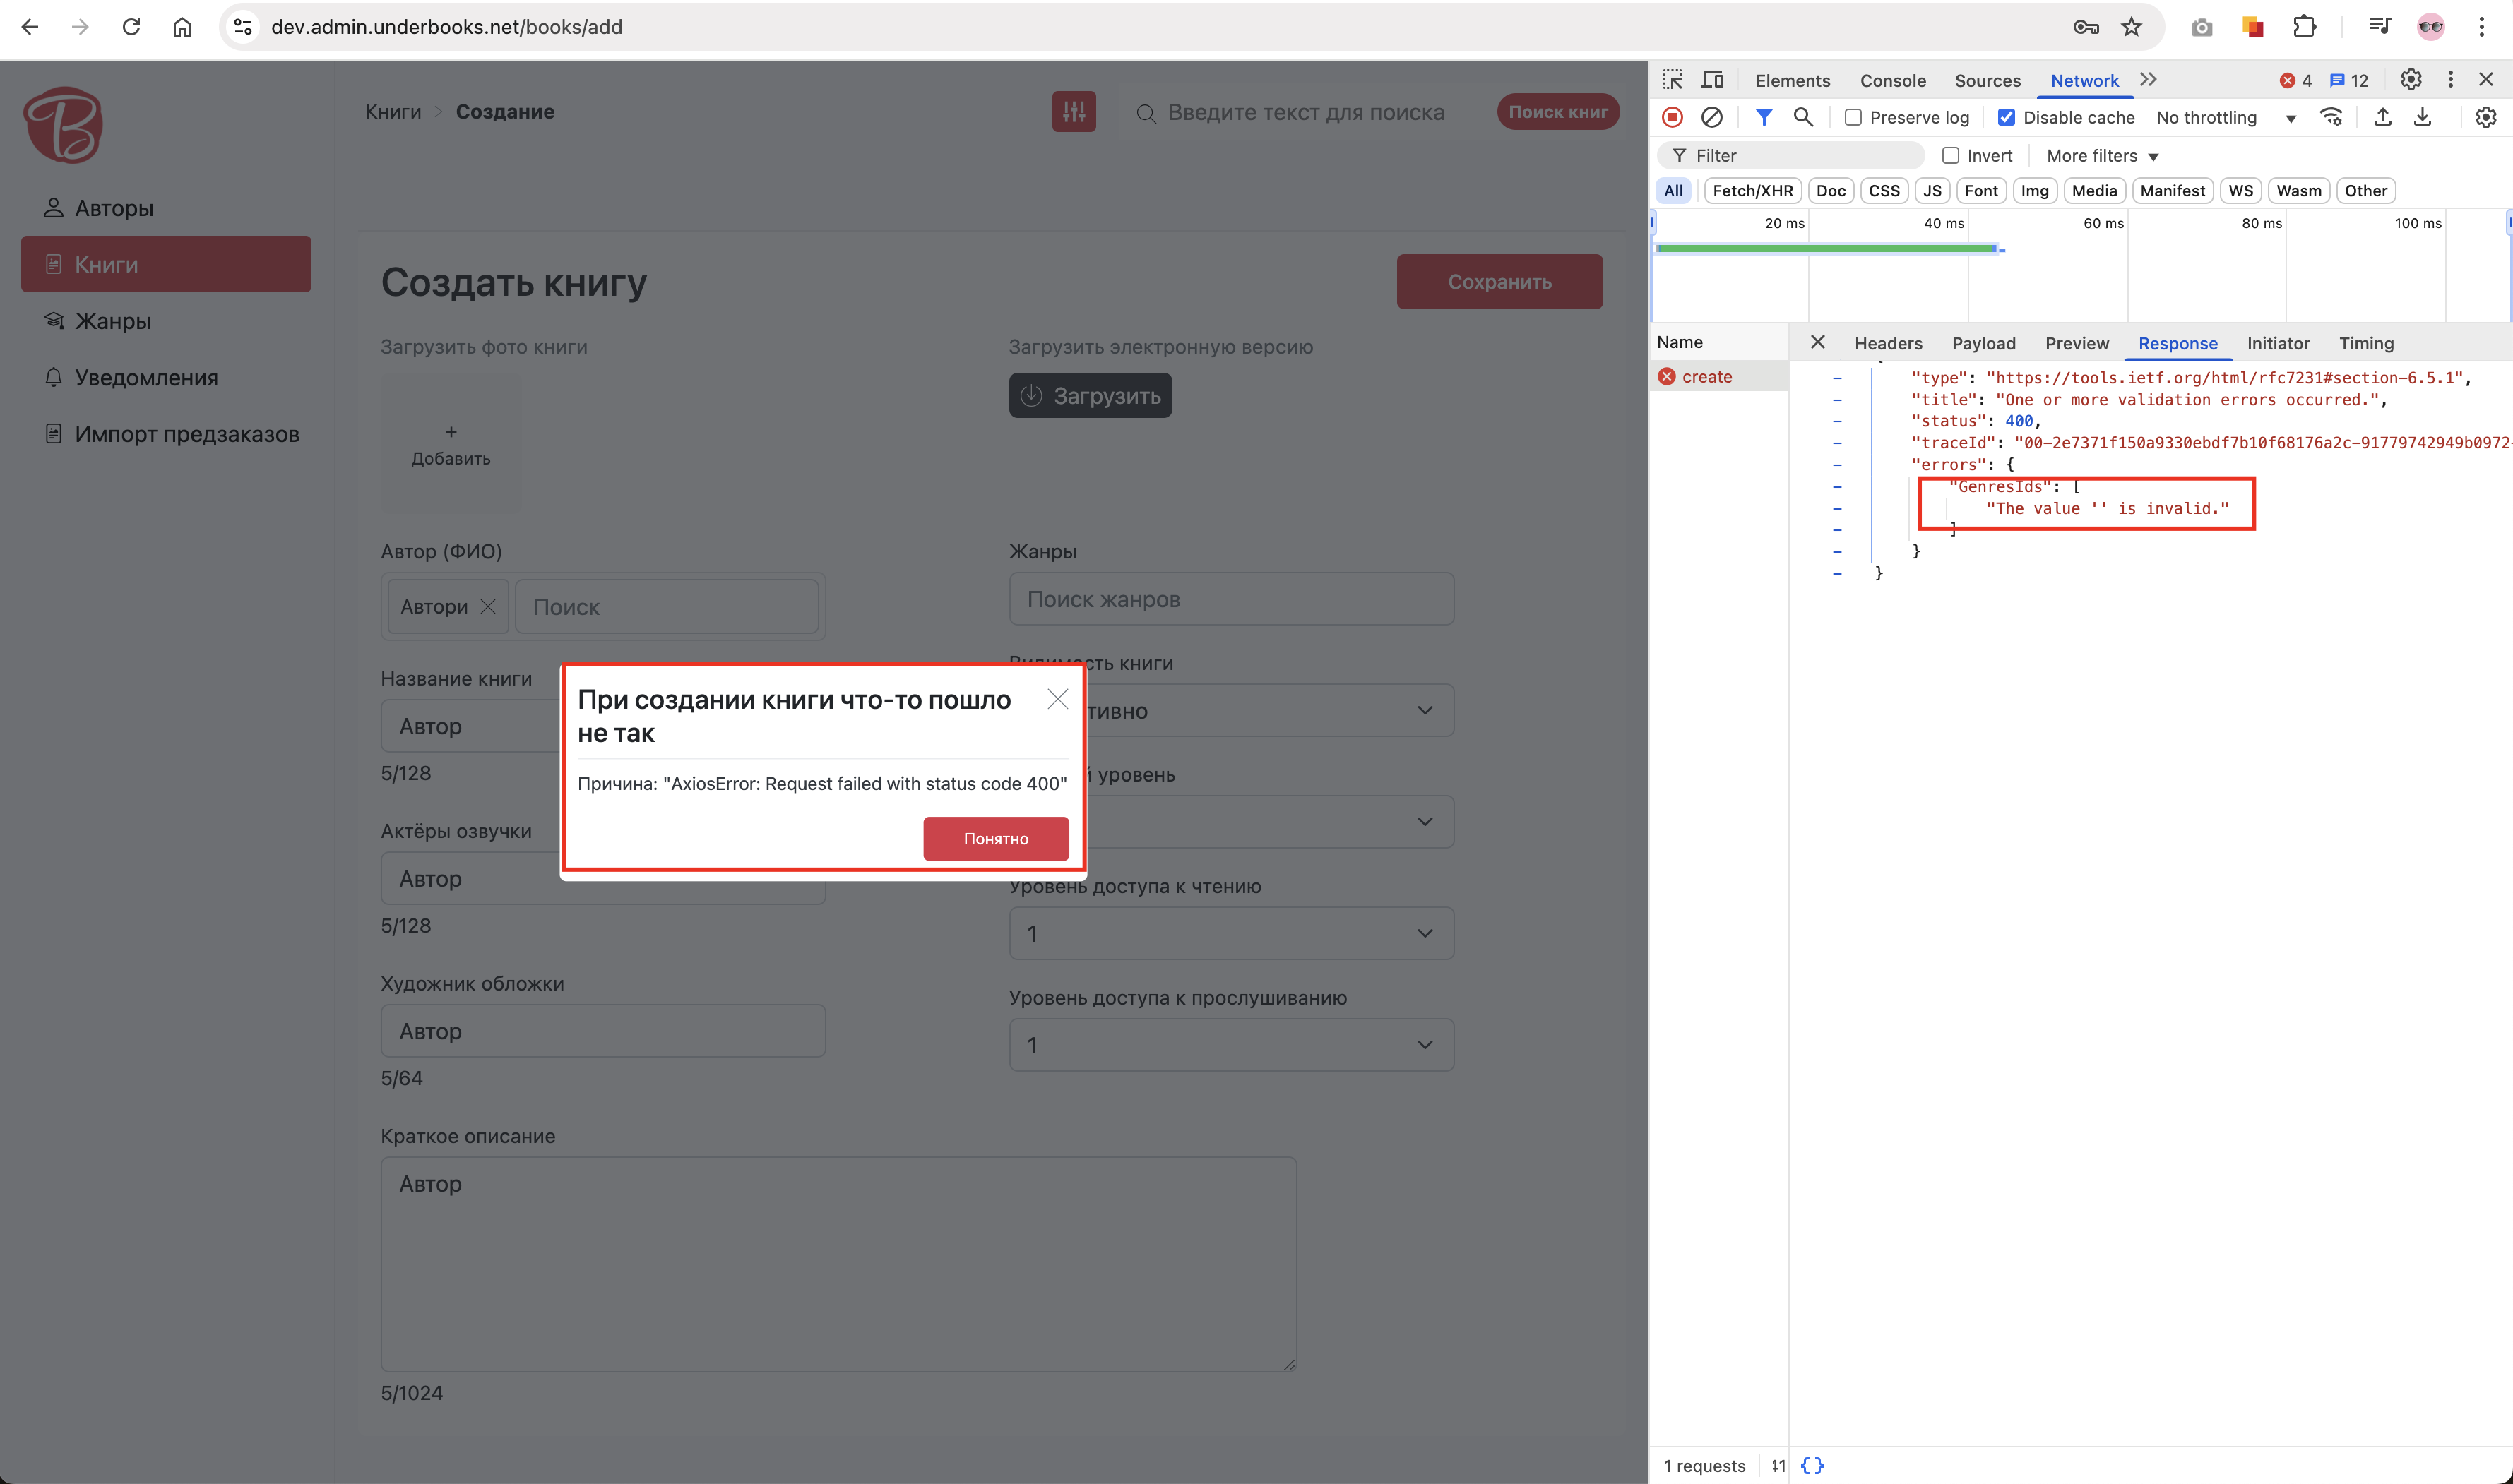Open the Console tab

(x=1891, y=80)
